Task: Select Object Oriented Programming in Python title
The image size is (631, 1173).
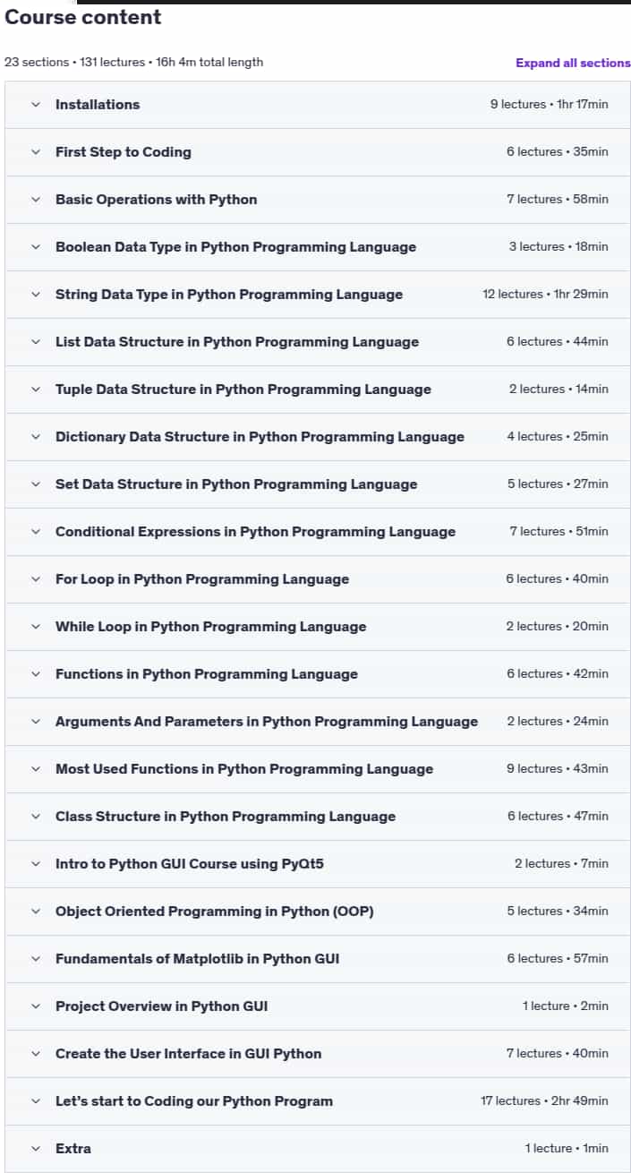Action: 215,912
